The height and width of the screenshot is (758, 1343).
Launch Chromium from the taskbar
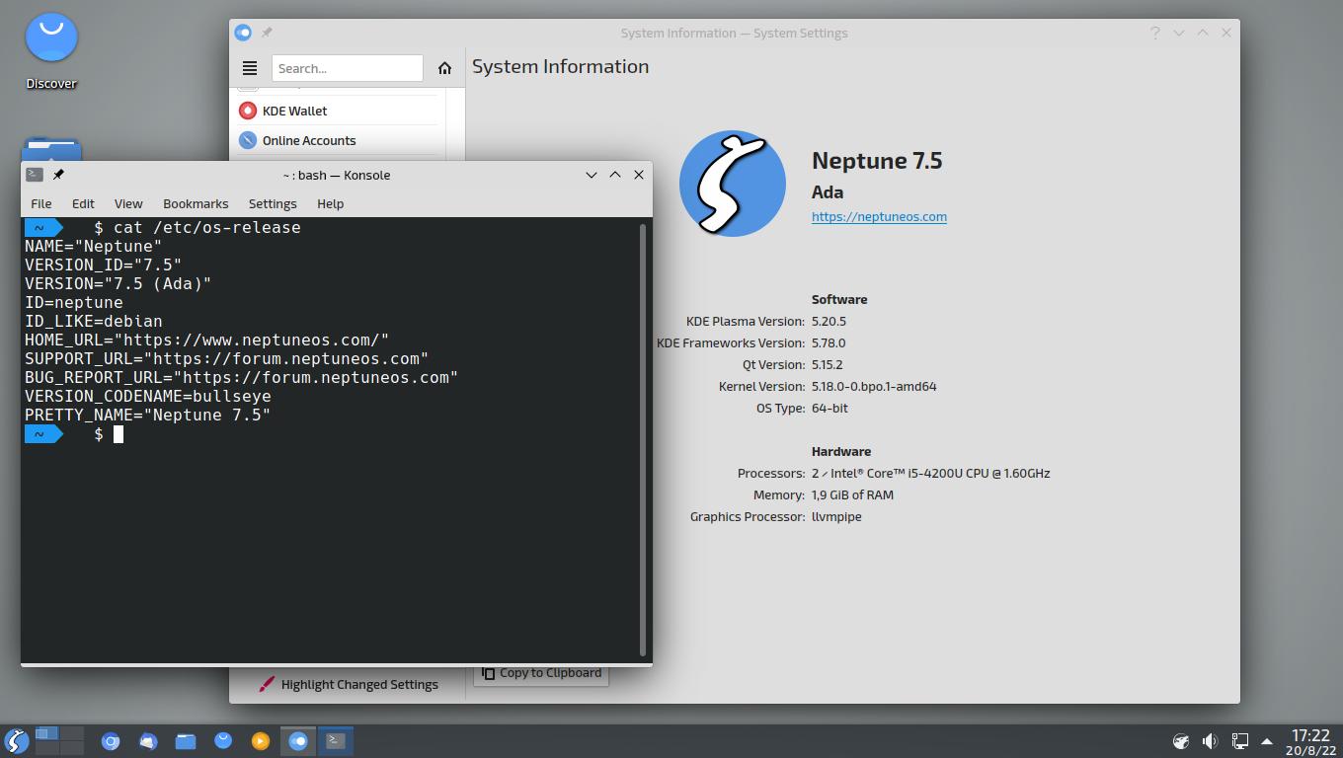(111, 741)
